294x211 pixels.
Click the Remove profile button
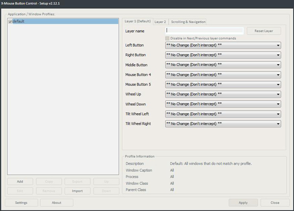[x=49, y=191]
